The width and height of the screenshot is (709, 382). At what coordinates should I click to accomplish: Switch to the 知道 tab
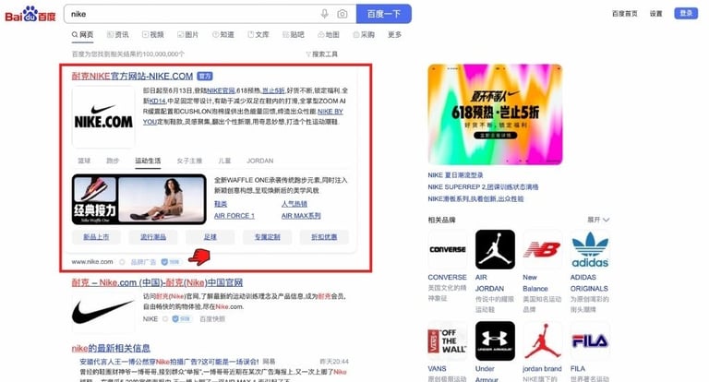coord(223,35)
